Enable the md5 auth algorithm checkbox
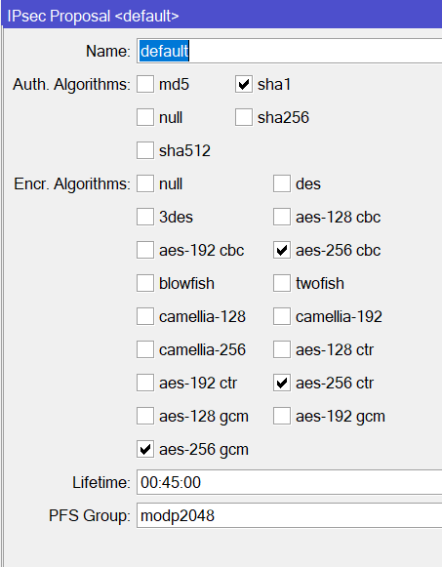 coord(145,84)
